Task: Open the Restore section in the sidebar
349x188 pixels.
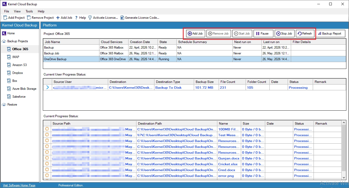Action: (x=10, y=105)
